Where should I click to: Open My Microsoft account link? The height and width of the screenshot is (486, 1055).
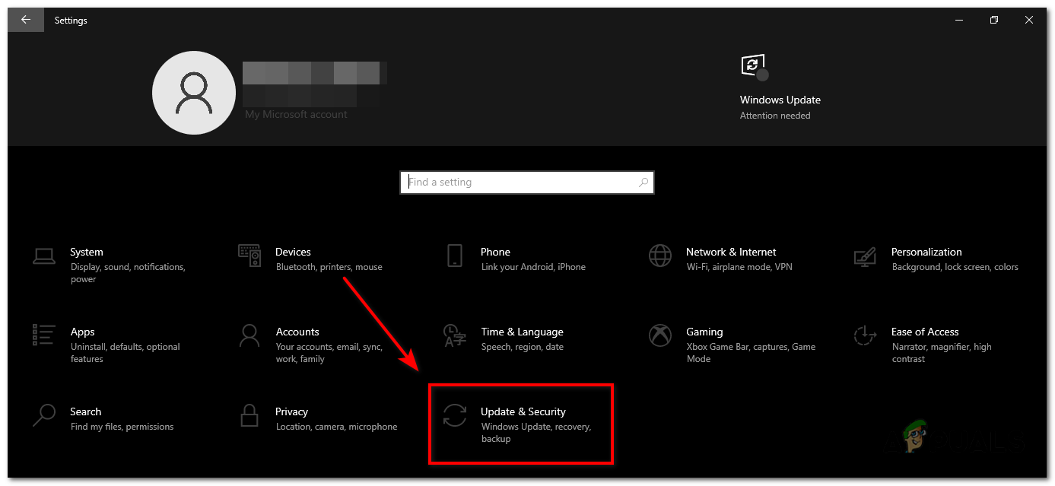295,113
